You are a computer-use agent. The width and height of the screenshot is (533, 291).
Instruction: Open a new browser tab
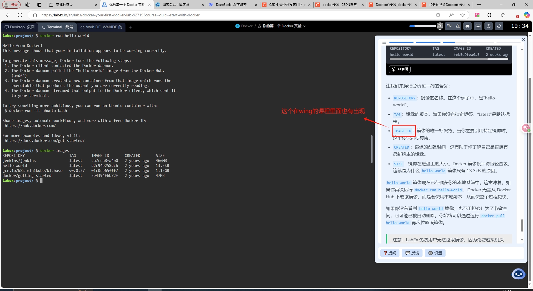tap(479, 5)
